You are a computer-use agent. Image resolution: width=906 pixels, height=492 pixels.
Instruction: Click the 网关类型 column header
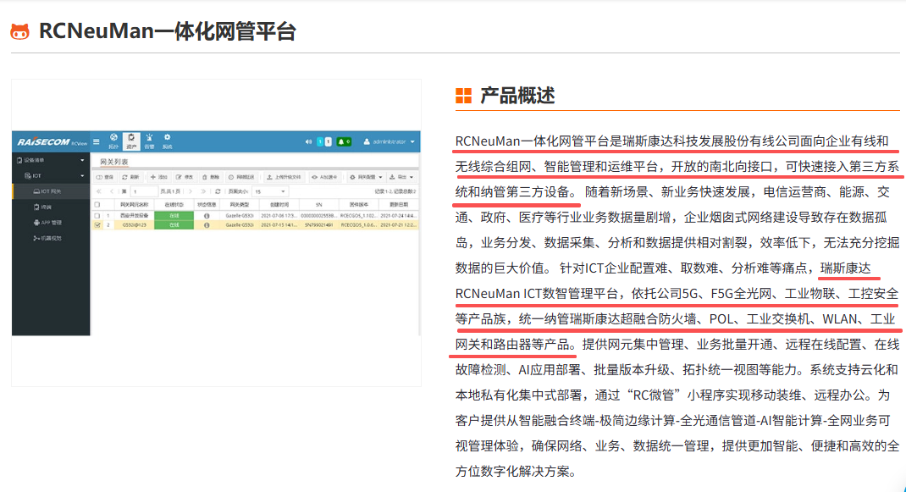pos(239,205)
